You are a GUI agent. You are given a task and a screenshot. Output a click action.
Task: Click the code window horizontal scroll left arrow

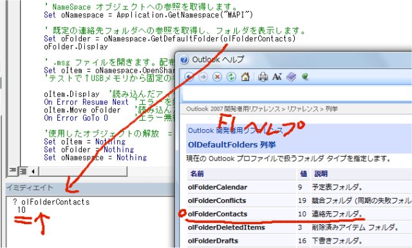[33, 172]
